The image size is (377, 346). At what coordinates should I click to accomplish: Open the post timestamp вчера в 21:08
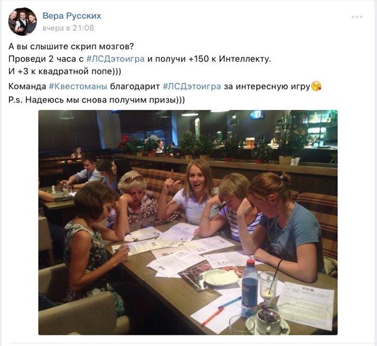(68, 28)
